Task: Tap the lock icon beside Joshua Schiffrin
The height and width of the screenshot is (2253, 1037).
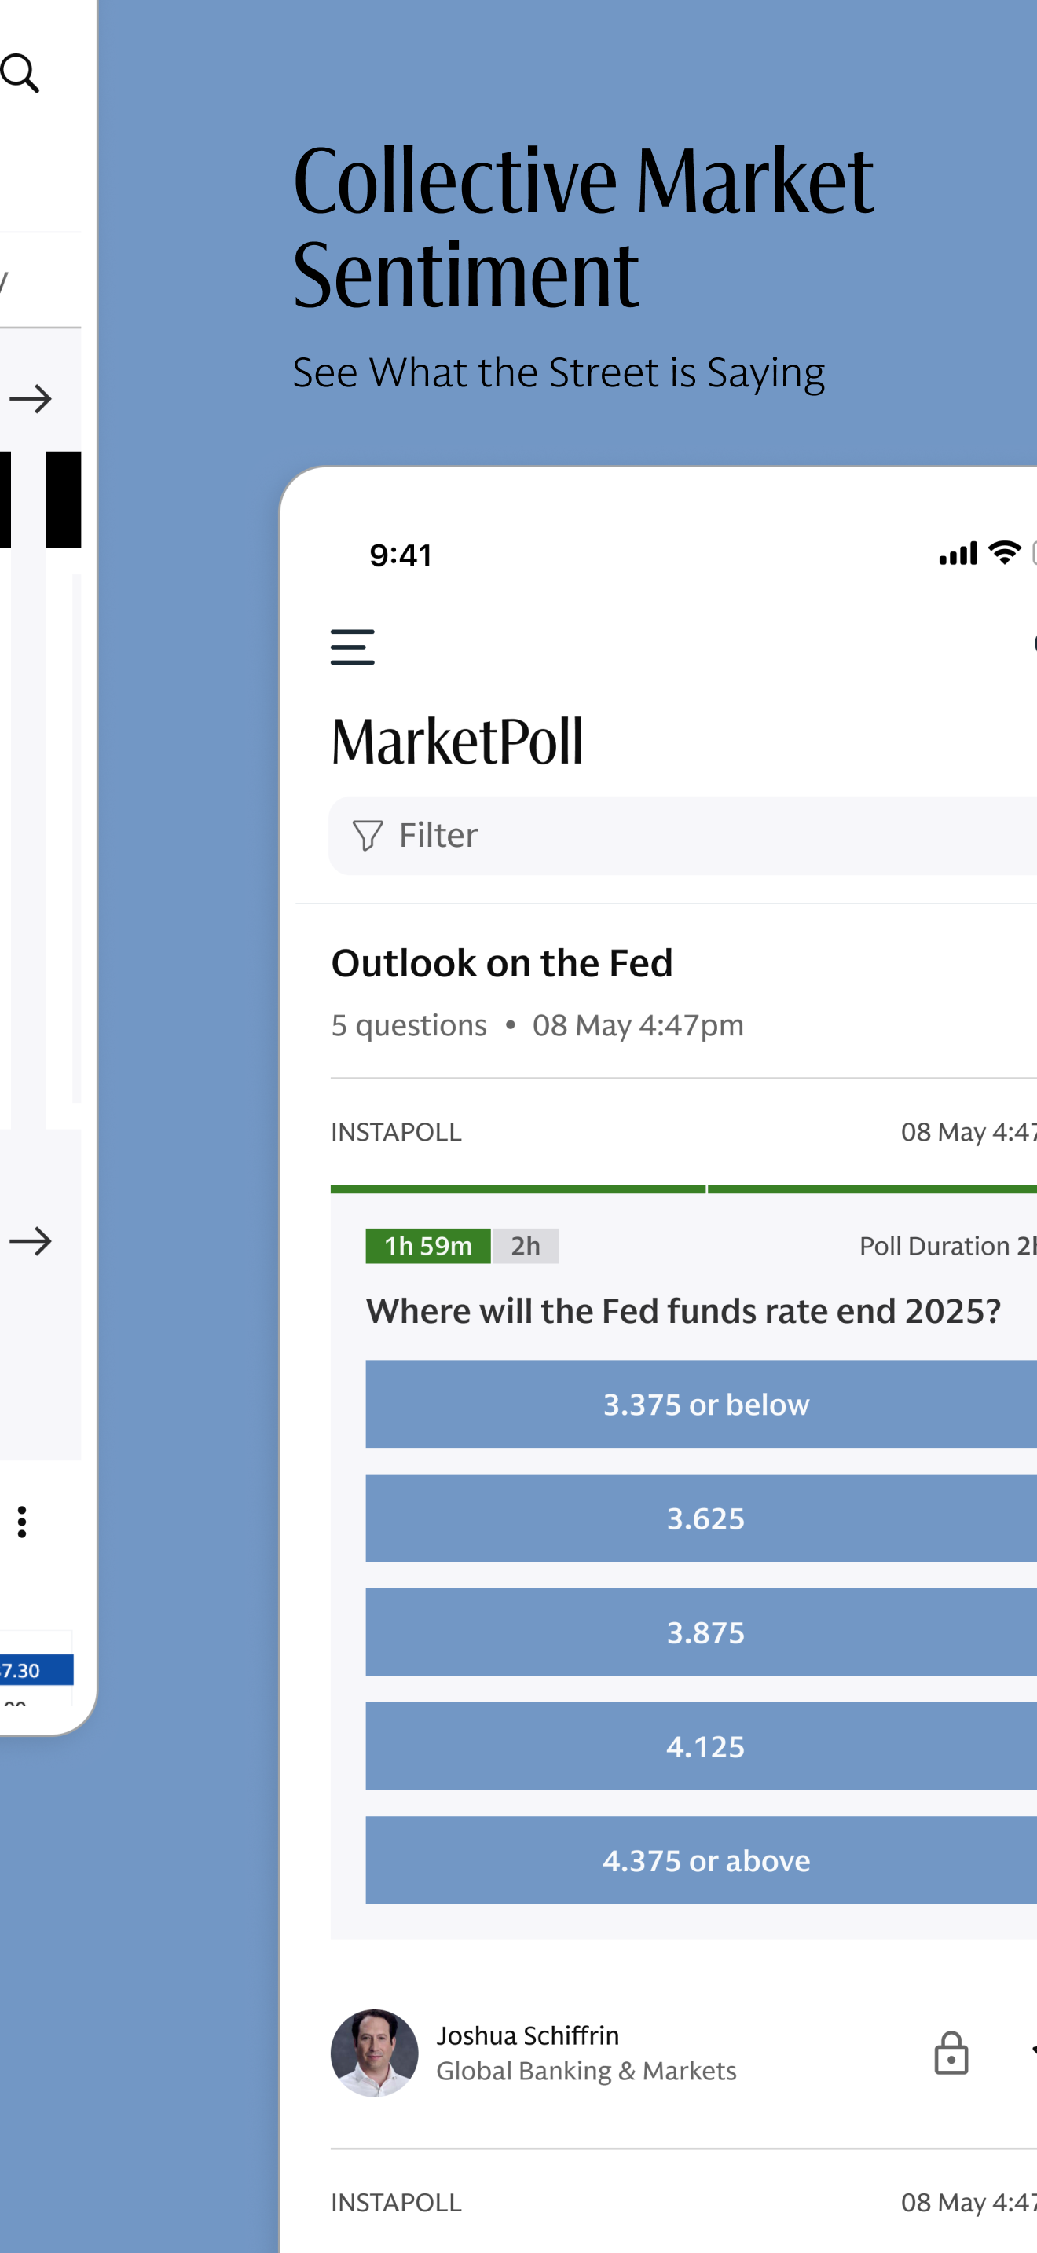Action: pos(951,2053)
